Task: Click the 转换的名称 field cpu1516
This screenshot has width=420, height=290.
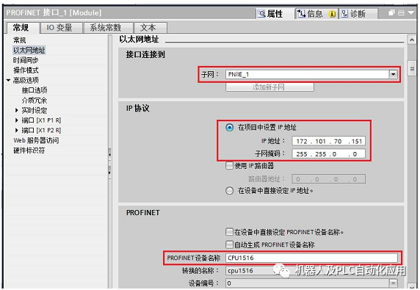Action: (312, 271)
